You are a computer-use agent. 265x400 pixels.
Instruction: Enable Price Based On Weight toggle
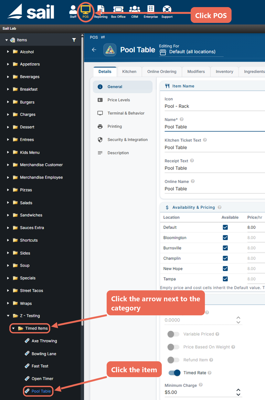[x=174, y=347]
